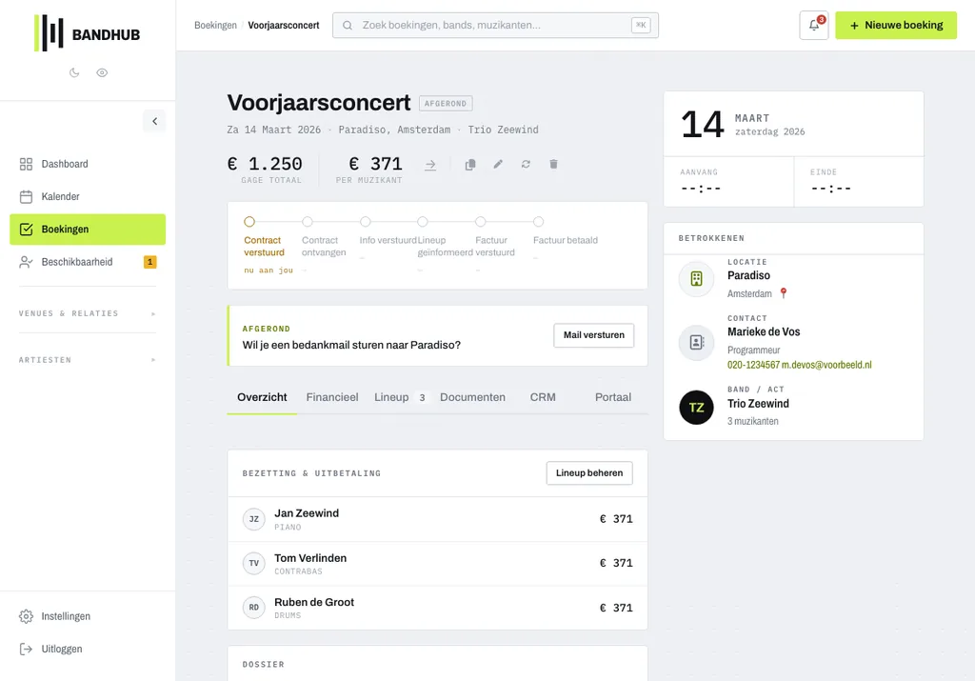Collapse the sidebar with the chevron button
This screenshot has width=975, height=681.
click(155, 121)
